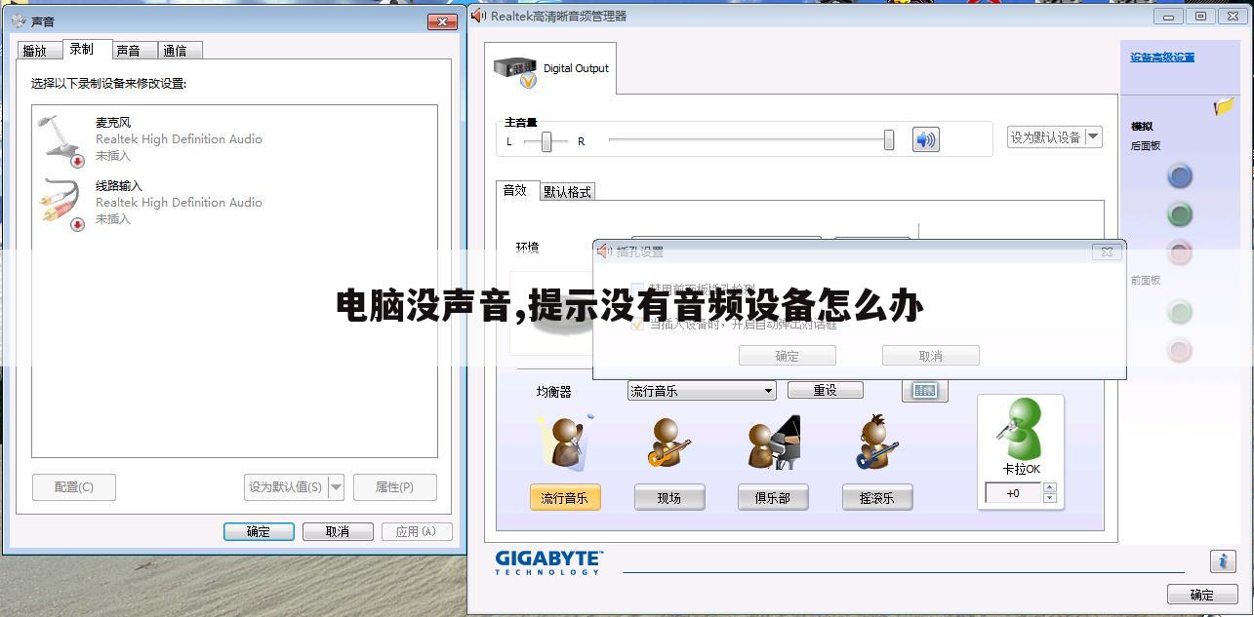Click 取消 in the 插孔设置 dialog

pyautogui.click(x=931, y=356)
